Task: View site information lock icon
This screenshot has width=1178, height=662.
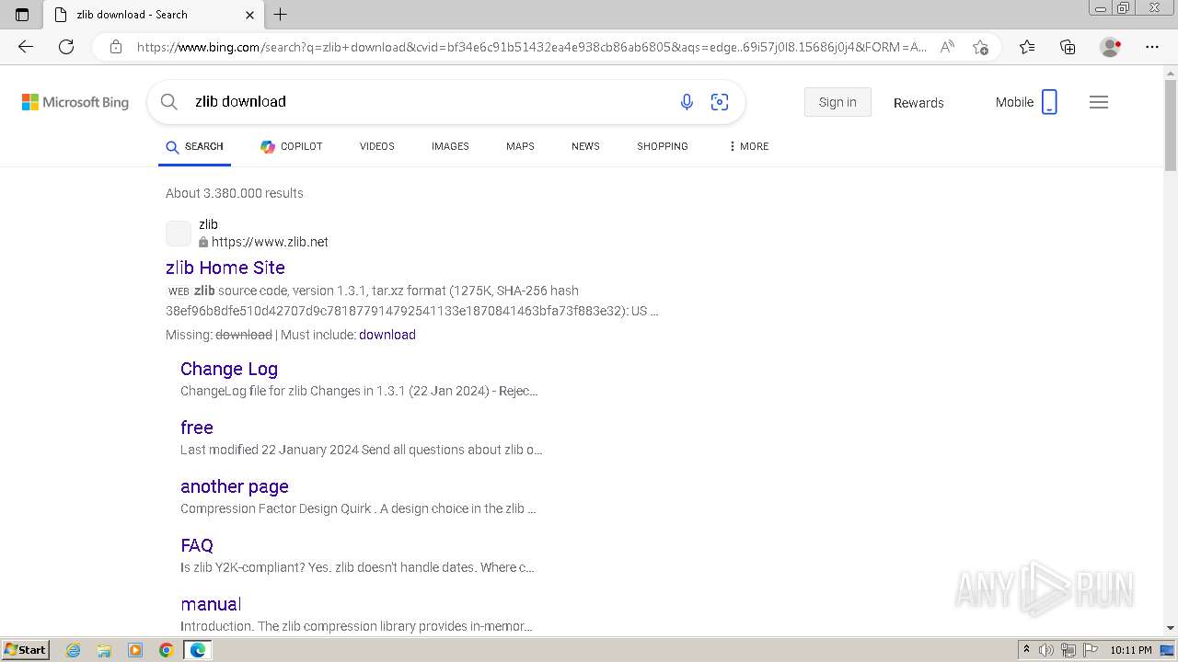Action: [115, 47]
